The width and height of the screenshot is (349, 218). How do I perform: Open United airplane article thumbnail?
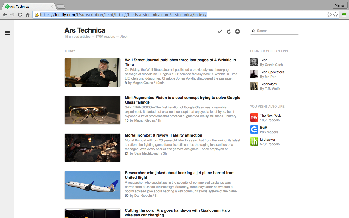coord(92,185)
